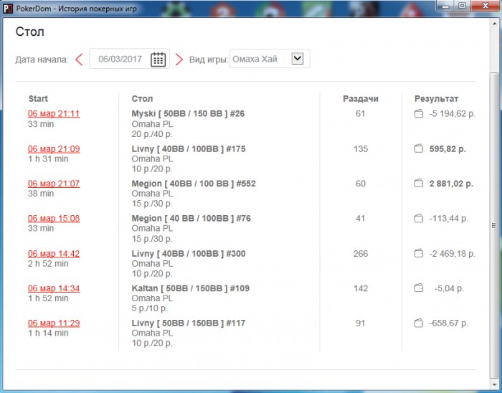Click hands count 142
The width and height of the screenshot is (502, 393).
tap(361, 288)
